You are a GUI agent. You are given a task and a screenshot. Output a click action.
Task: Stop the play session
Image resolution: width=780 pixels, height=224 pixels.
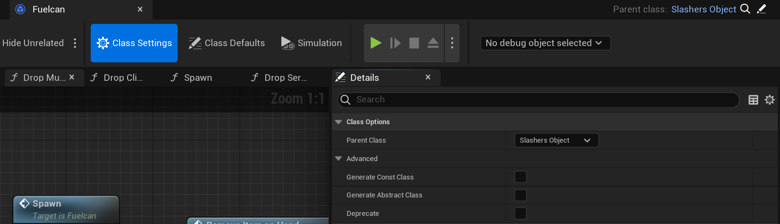click(414, 43)
